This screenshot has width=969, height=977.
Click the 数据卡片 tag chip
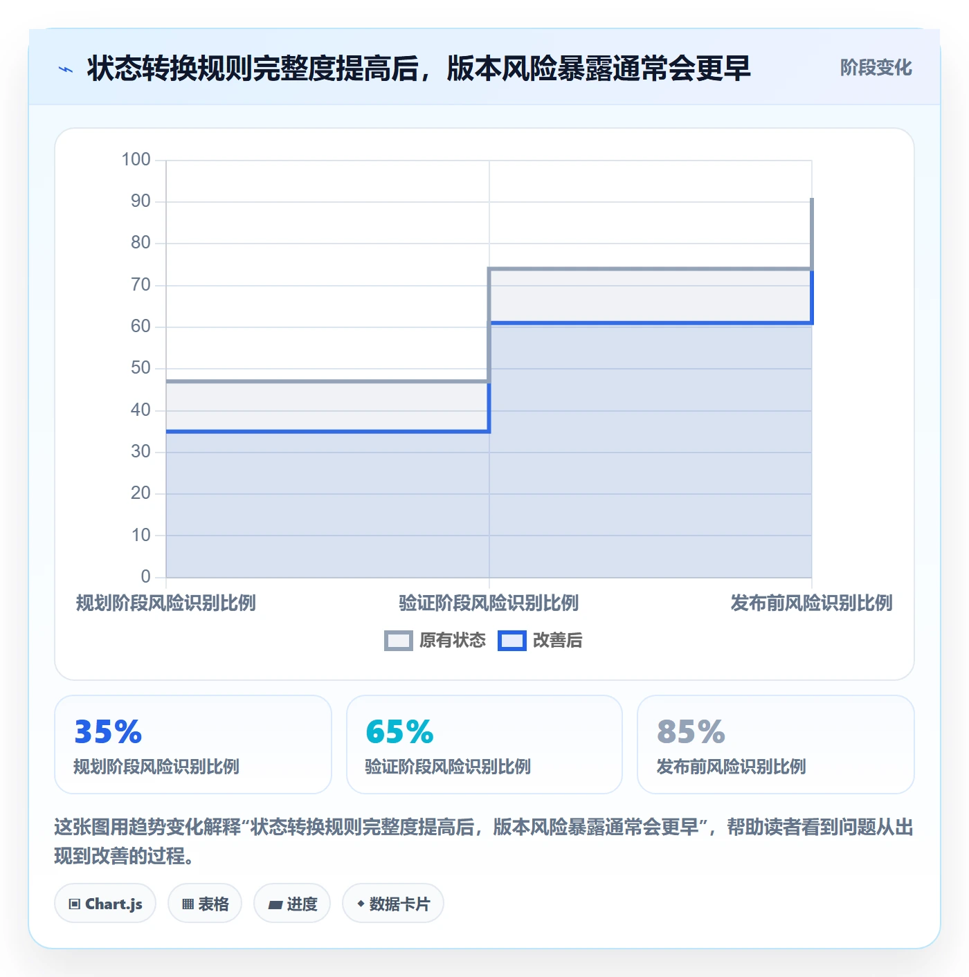(x=393, y=904)
